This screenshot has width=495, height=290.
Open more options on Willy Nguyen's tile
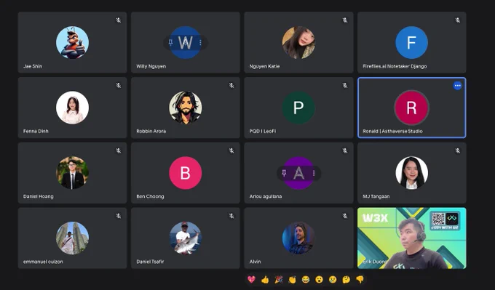coord(200,43)
